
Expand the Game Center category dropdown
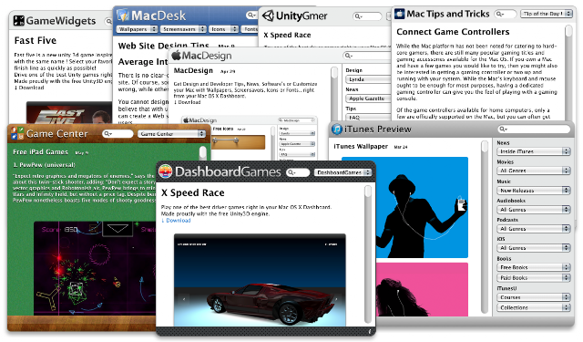[x=171, y=133]
